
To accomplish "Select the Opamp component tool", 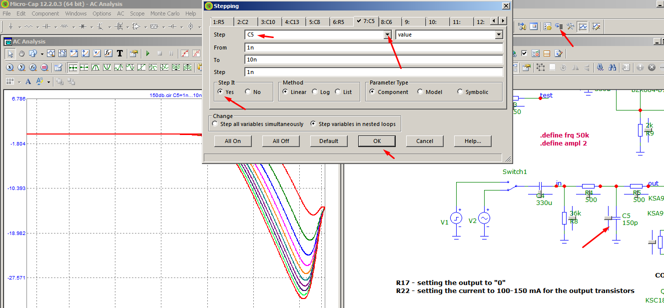I will coord(136,26).
